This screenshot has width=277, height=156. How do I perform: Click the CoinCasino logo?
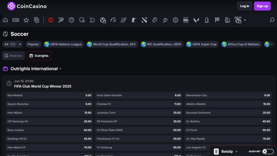click(x=27, y=6)
